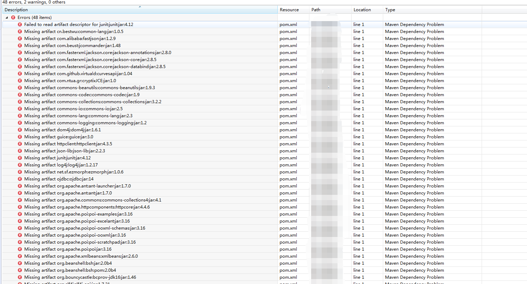Click error icon for commons-collections 3.2.2
The width and height of the screenshot is (527, 284).
click(20, 102)
